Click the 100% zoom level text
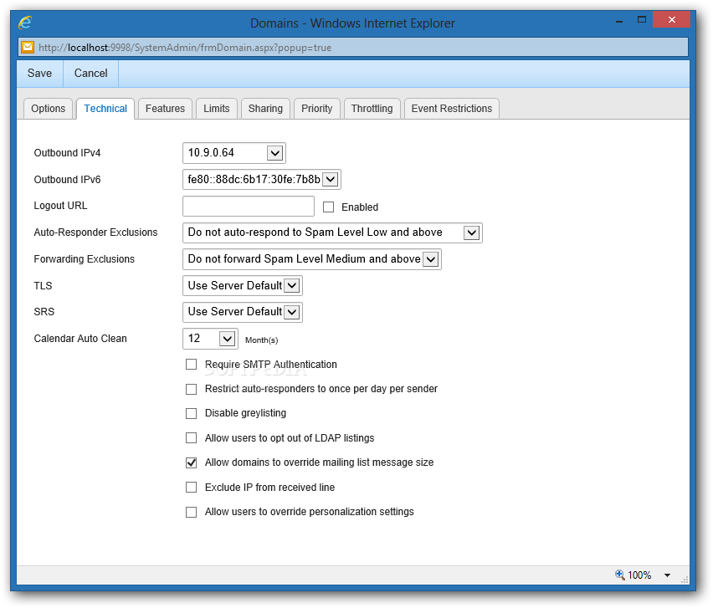 pyautogui.click(x=639, y=575)
